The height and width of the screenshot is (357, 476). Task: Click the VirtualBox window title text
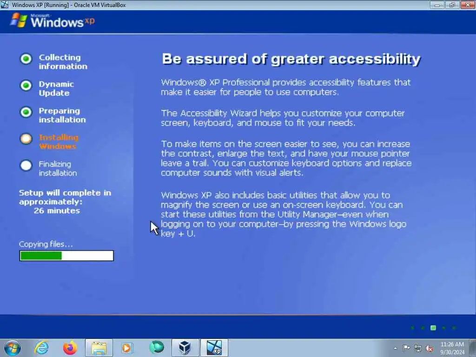[69, 5]
